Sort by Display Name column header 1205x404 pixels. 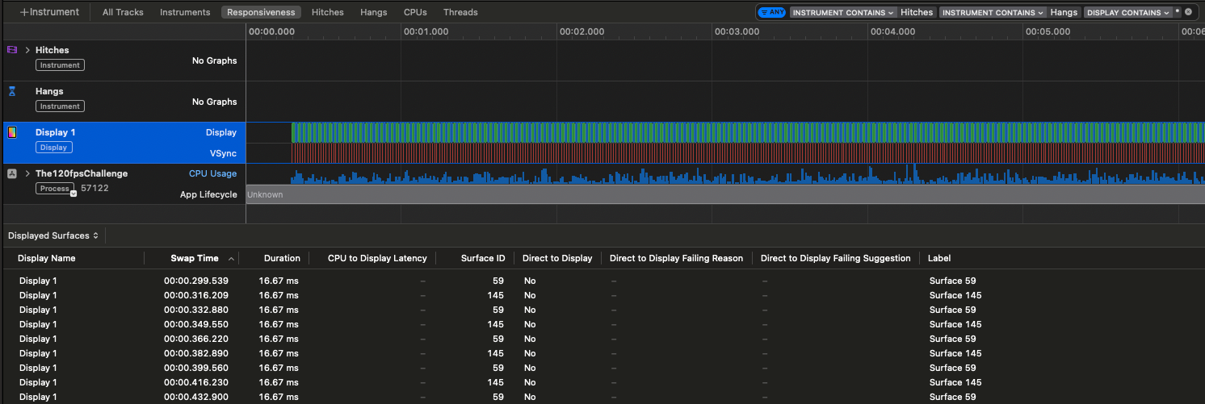(x=47, y=258)
